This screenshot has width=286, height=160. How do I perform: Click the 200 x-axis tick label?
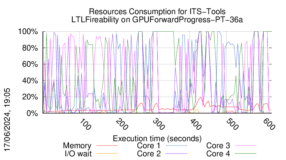[122, 124]
